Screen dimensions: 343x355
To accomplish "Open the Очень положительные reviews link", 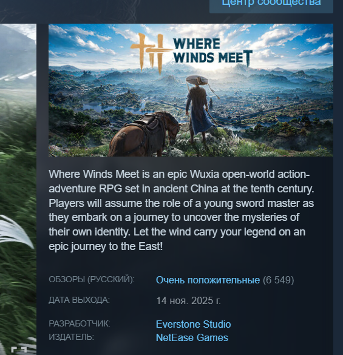I will (208, 280).
